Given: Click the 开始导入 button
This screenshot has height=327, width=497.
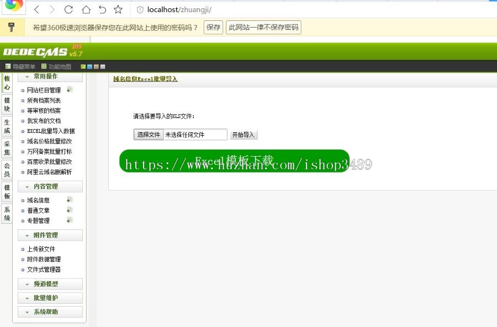Looking at the screenshot, I should click(x=244, y=135).
